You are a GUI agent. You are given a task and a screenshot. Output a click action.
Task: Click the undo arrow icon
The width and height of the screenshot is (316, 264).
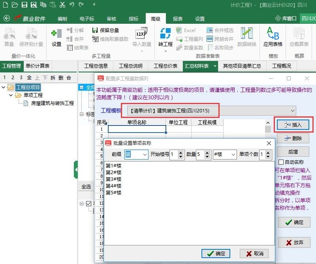tap(72, 5)
